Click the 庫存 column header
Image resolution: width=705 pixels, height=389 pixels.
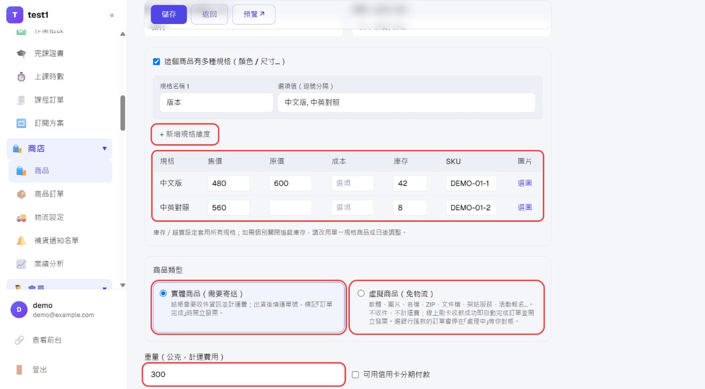[401, 161]
